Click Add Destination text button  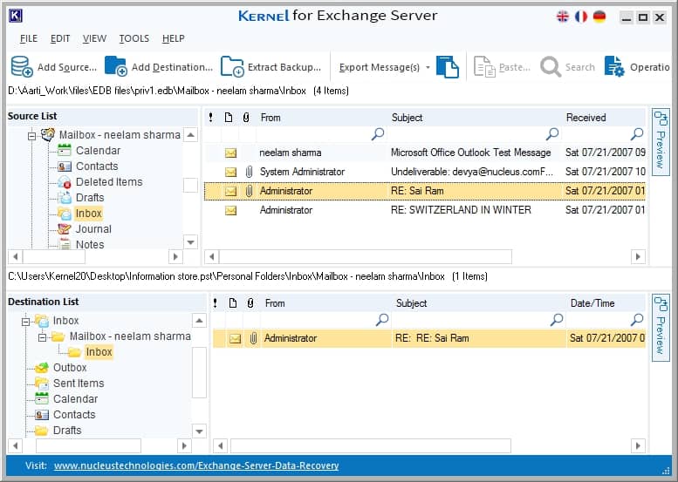[x=172, y=67]
